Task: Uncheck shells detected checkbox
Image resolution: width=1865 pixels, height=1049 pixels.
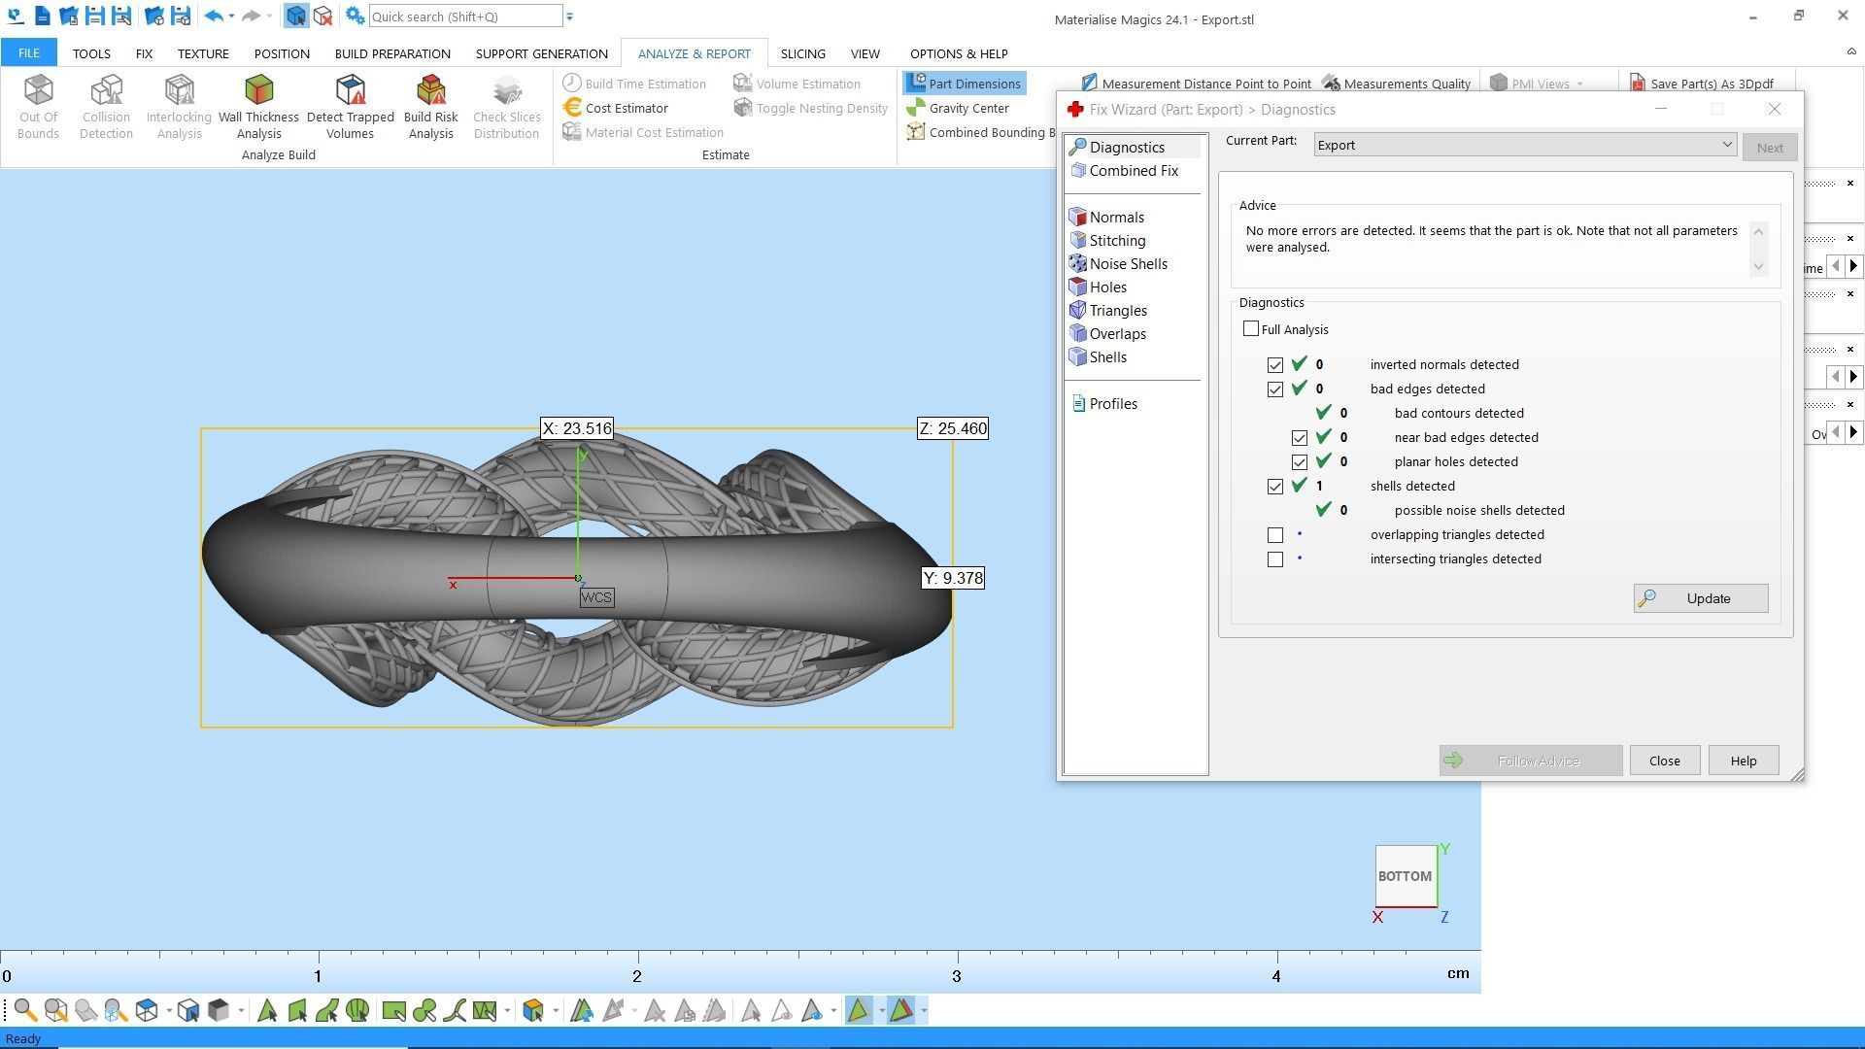Action: pyautogui.click(x=1275, y=487)
